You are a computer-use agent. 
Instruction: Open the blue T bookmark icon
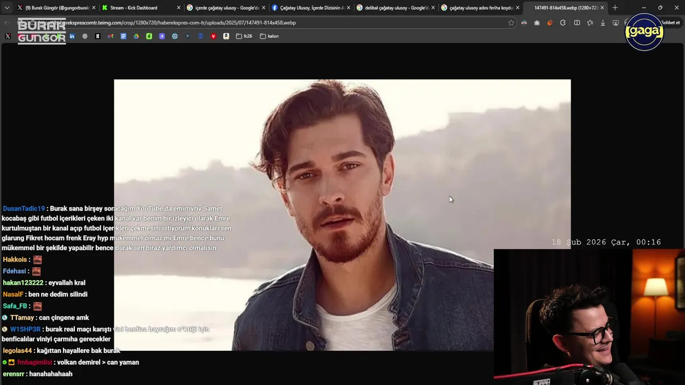(200, 36)
